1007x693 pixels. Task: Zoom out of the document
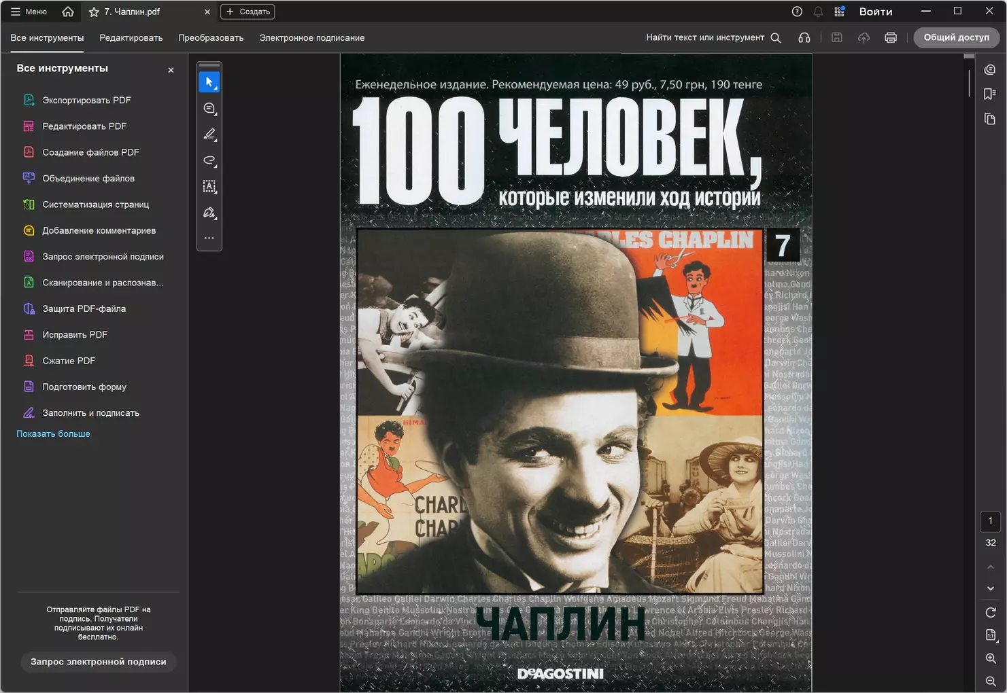991,681
